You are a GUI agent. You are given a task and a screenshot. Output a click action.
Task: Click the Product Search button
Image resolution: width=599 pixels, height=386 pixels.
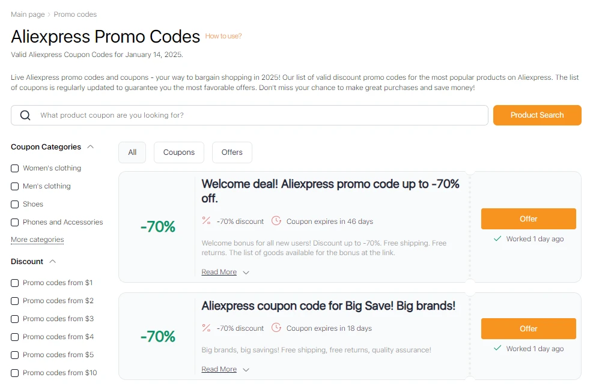pos(537,115)
